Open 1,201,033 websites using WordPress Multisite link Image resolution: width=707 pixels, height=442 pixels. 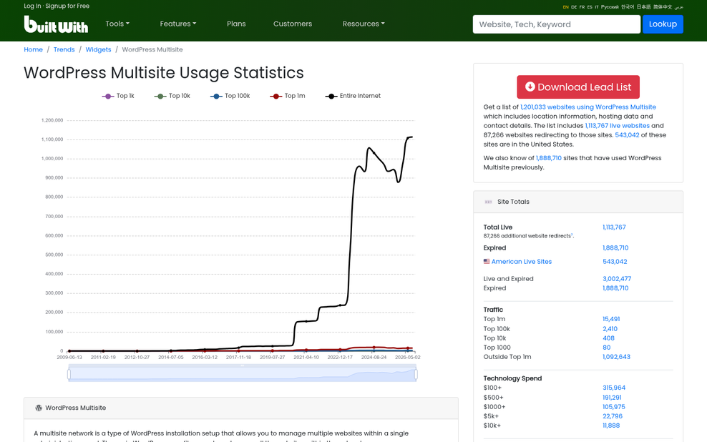pyautogui.click(x=588, y=107)
